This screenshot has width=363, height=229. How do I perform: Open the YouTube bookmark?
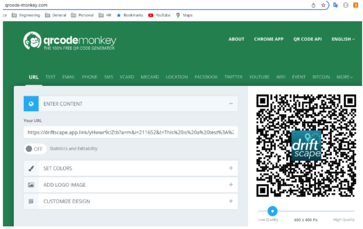[159, 15]
